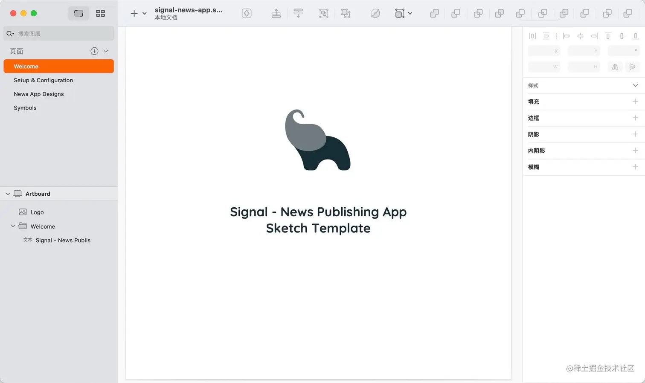
Task: Send layer backward with the Backward icon
Action: click(x=298, y=13)
